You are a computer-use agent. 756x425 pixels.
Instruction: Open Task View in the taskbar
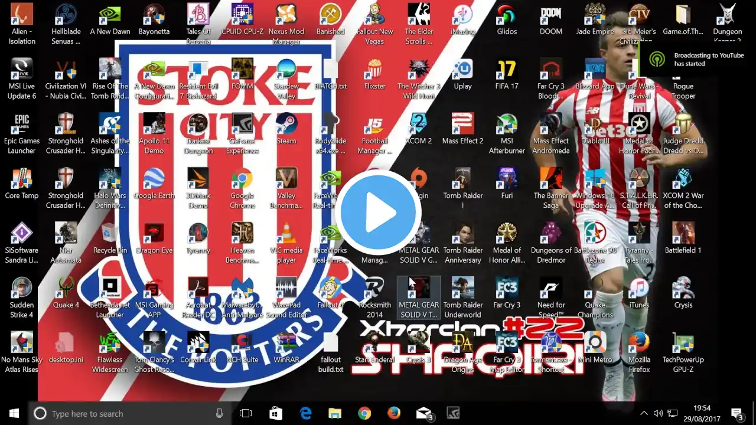(246, 413)
